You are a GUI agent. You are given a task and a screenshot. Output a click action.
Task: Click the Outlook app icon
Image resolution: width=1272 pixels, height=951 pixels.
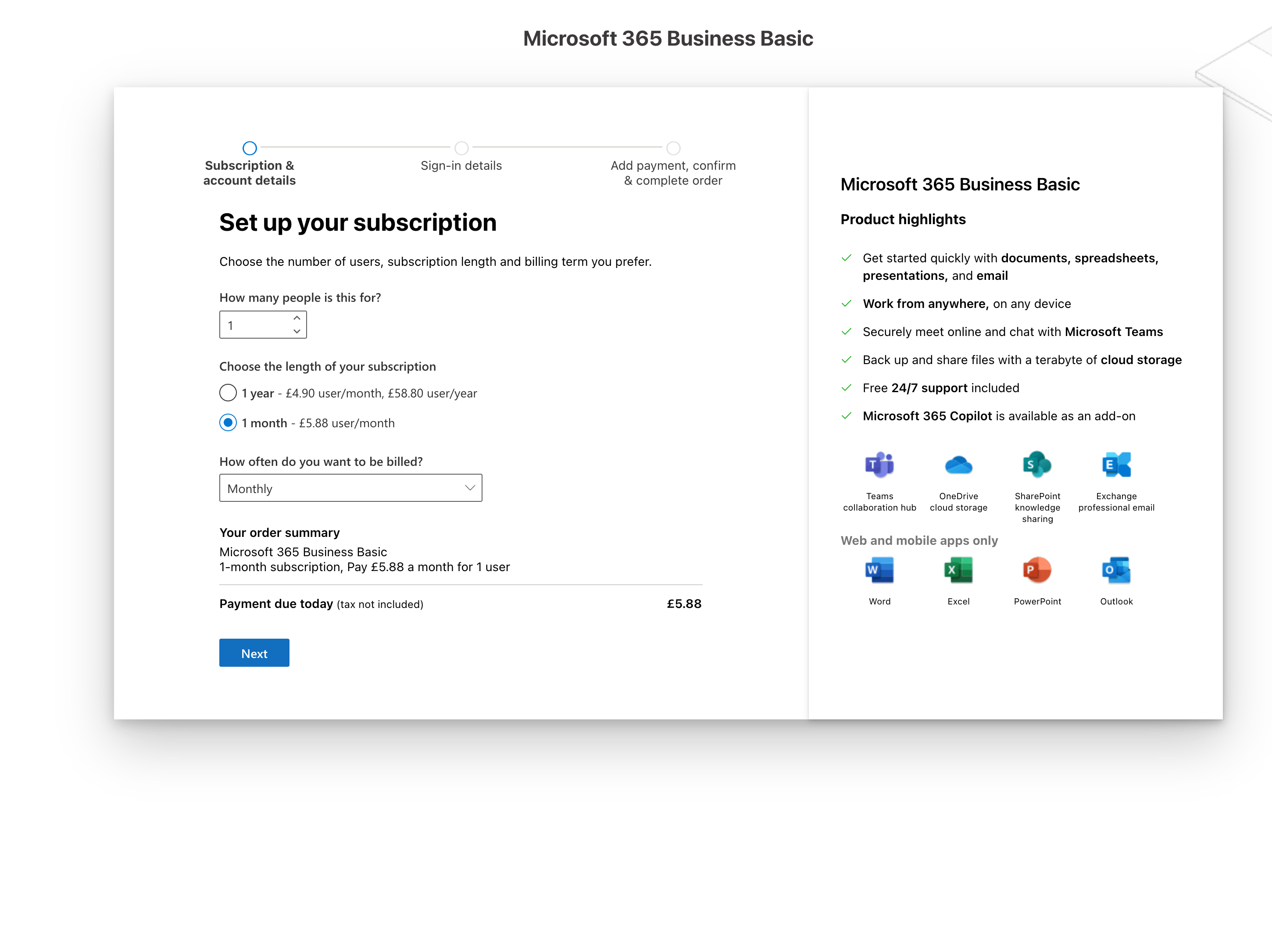click(1116, 570)
